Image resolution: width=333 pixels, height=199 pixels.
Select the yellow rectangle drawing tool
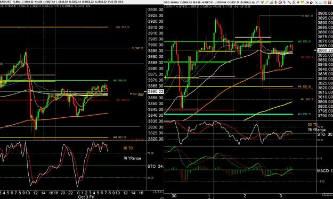coord(303,2)
